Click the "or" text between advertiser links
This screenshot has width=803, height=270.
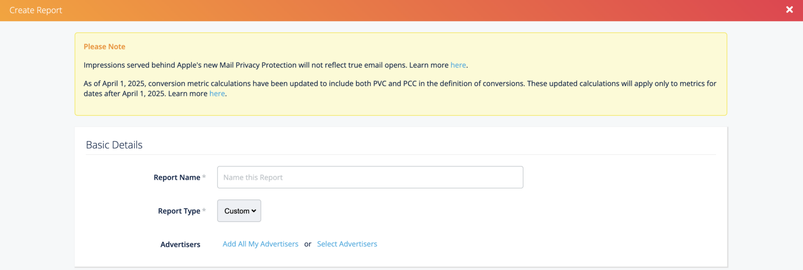[x=308, y=244]
